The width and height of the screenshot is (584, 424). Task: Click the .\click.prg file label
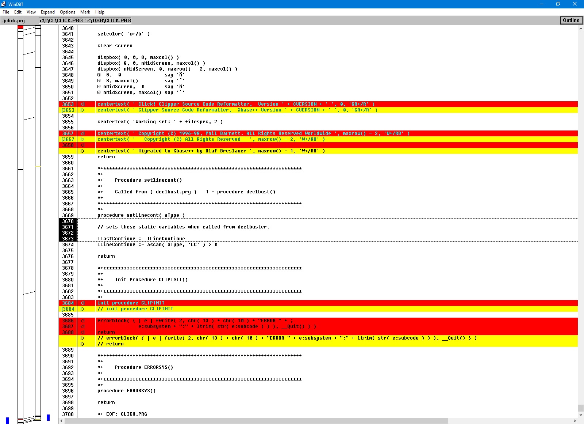coord(14,20)
